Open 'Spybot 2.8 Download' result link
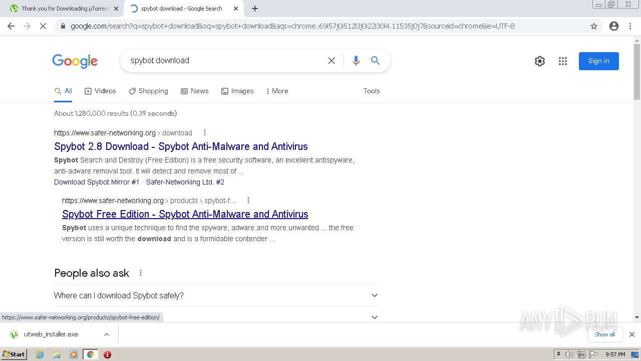The height and width of the screenshot is (361, 641). click(181, 146)
